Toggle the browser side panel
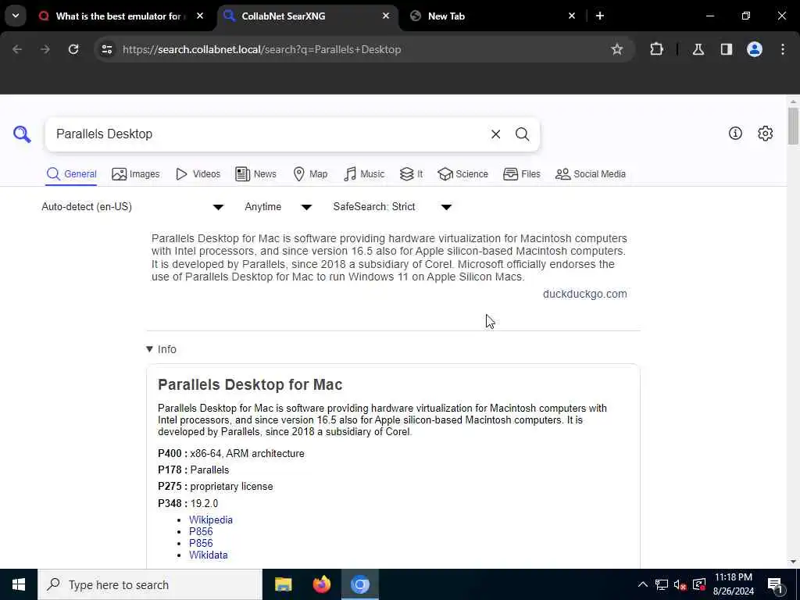Viewport: 800px width, 600px height. click(726, 49)
